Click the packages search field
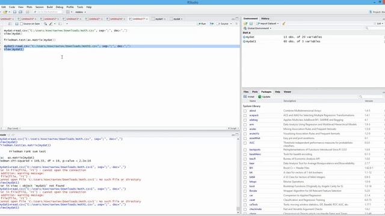Image resolution: width=385 pixels, height=216 pixels. click(371, 97)
